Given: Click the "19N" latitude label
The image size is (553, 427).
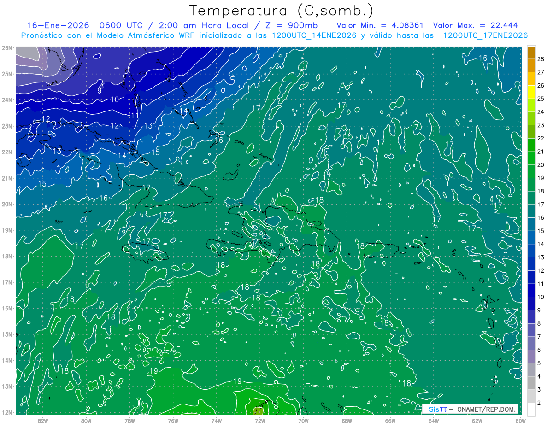Looking at the screenshot, I should point(7,230).
